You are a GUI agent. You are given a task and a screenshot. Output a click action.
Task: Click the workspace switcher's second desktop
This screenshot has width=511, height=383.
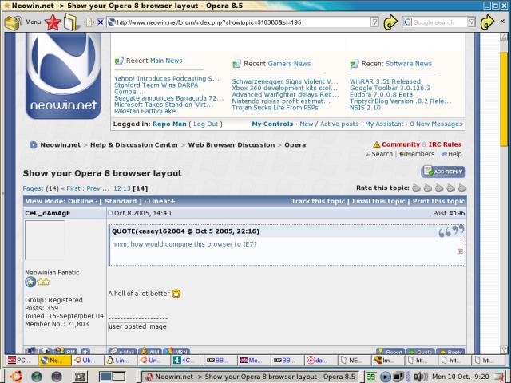119,377
